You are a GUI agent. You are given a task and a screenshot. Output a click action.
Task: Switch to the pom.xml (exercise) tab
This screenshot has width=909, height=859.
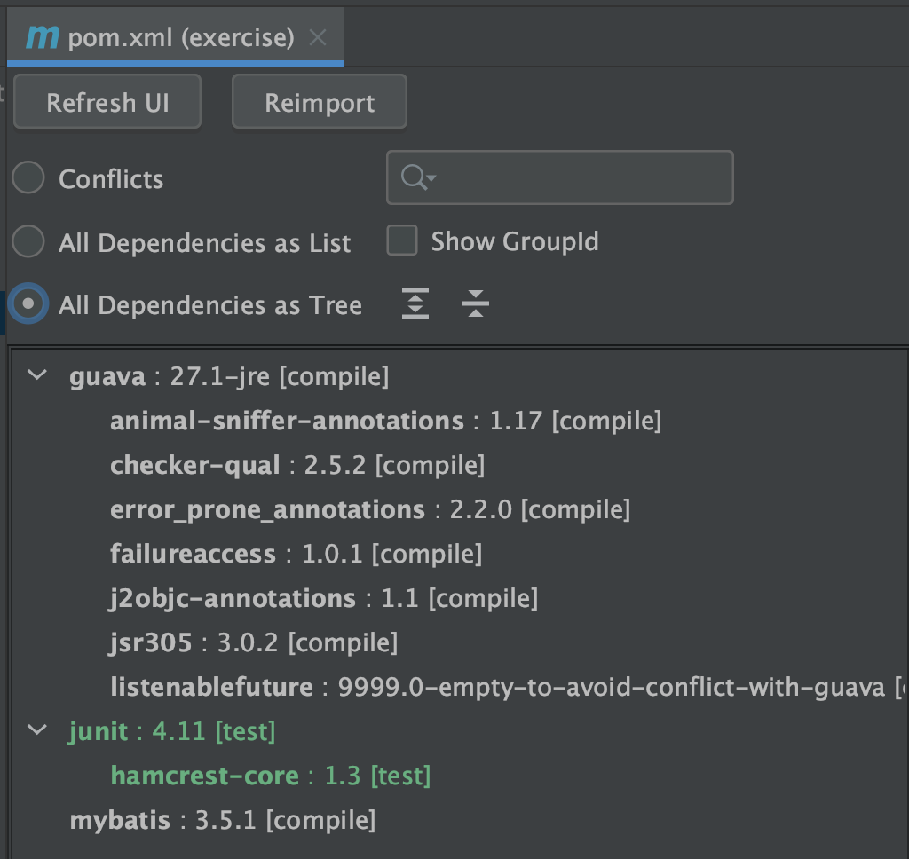(x=180, y=38)
